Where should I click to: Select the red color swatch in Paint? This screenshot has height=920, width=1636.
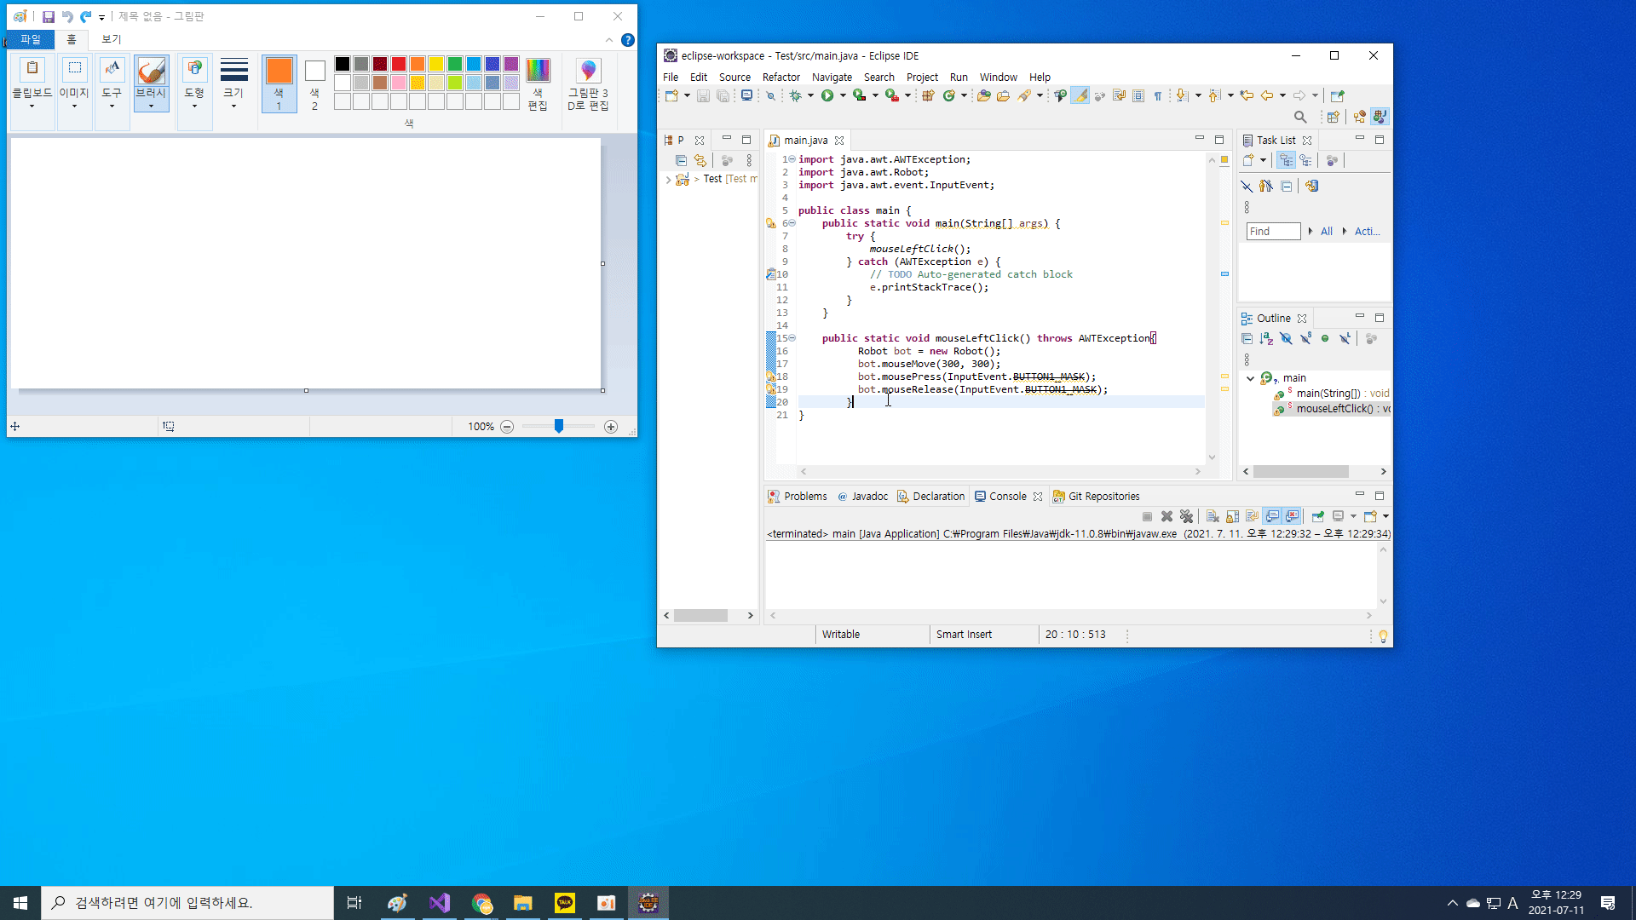(x=399, y=64)
